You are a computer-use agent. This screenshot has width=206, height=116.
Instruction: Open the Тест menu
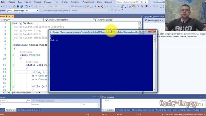coord(57,2)
